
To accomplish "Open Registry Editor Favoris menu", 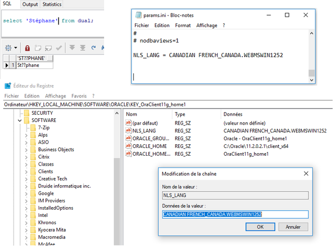I will 79,96.
